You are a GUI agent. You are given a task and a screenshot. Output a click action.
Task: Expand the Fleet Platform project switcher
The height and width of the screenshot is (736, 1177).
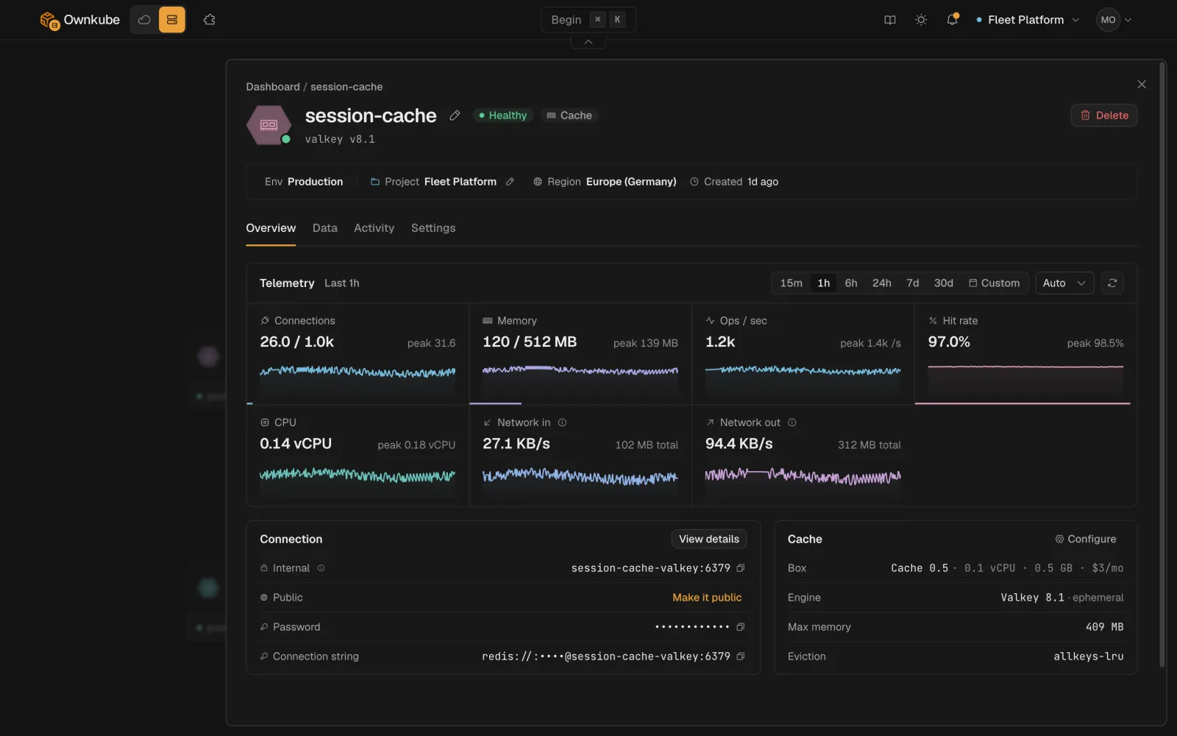(1027, 20)
